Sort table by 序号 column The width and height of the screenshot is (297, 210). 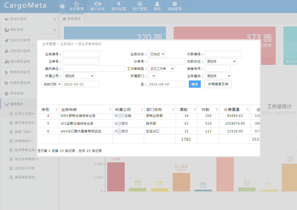[48, 110]
